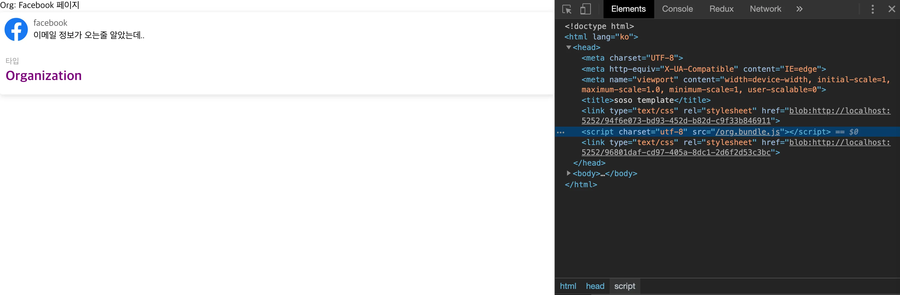Switch to the Console tab
This screenshot has height=295, width=900.
click(x=677, y=9)
